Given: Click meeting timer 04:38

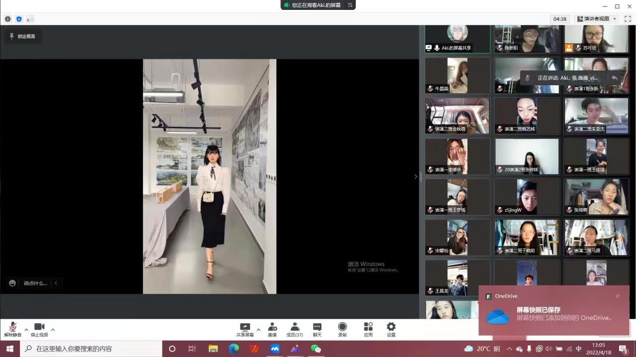Looking at the screenshot, I should [560, 19].
